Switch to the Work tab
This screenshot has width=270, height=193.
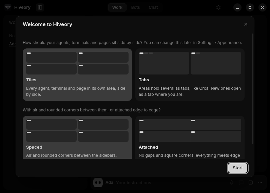point(117,7)
